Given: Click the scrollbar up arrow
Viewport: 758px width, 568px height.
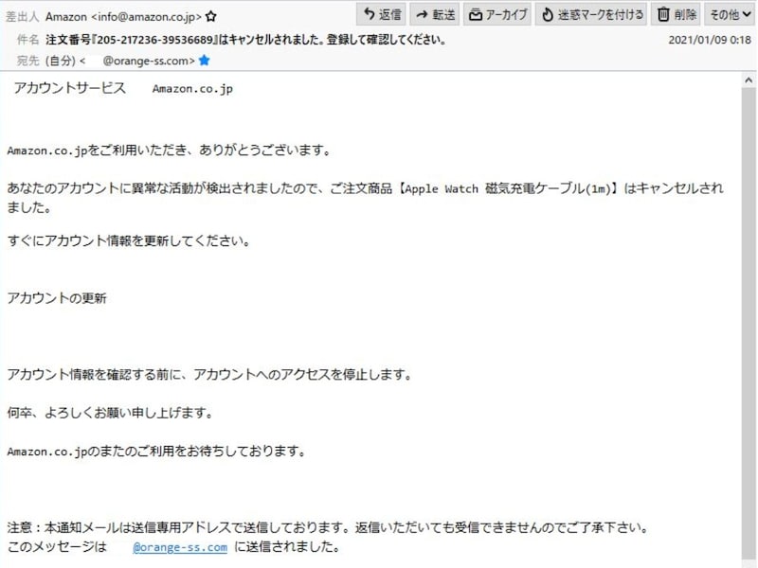Looking at the screenshot, I should pos(749,80).
